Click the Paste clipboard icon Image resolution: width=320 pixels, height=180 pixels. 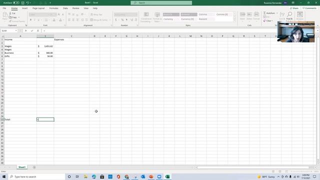pyautogui.click(x=5, y=15)
